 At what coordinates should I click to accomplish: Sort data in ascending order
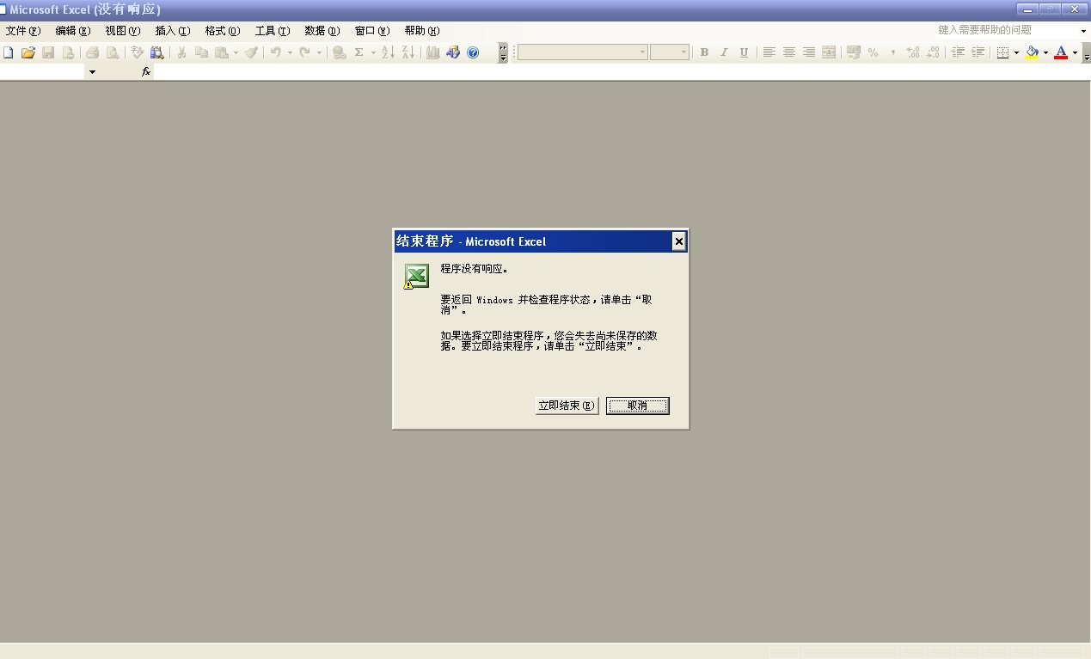click(388, 52)
